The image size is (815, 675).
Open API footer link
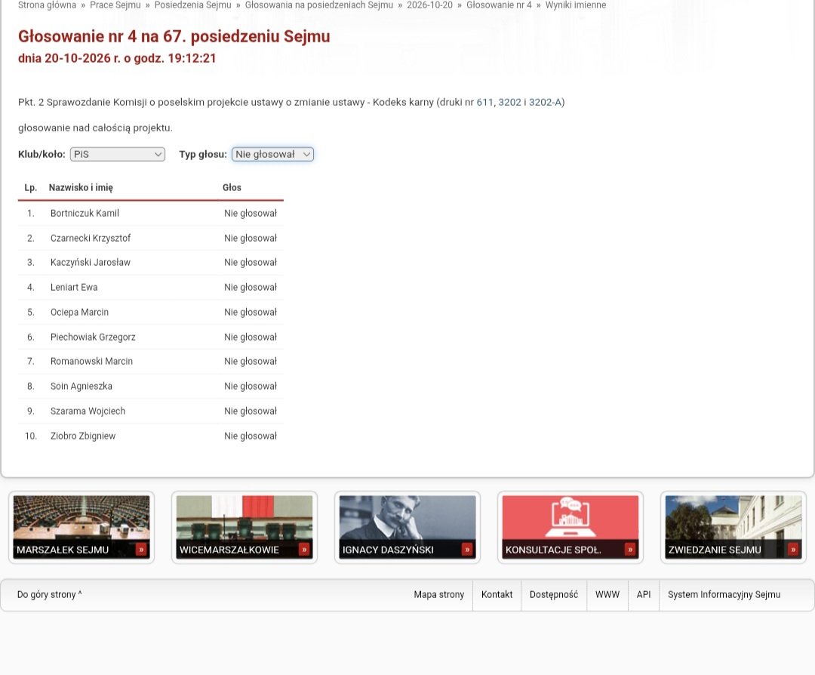point(644,594)
